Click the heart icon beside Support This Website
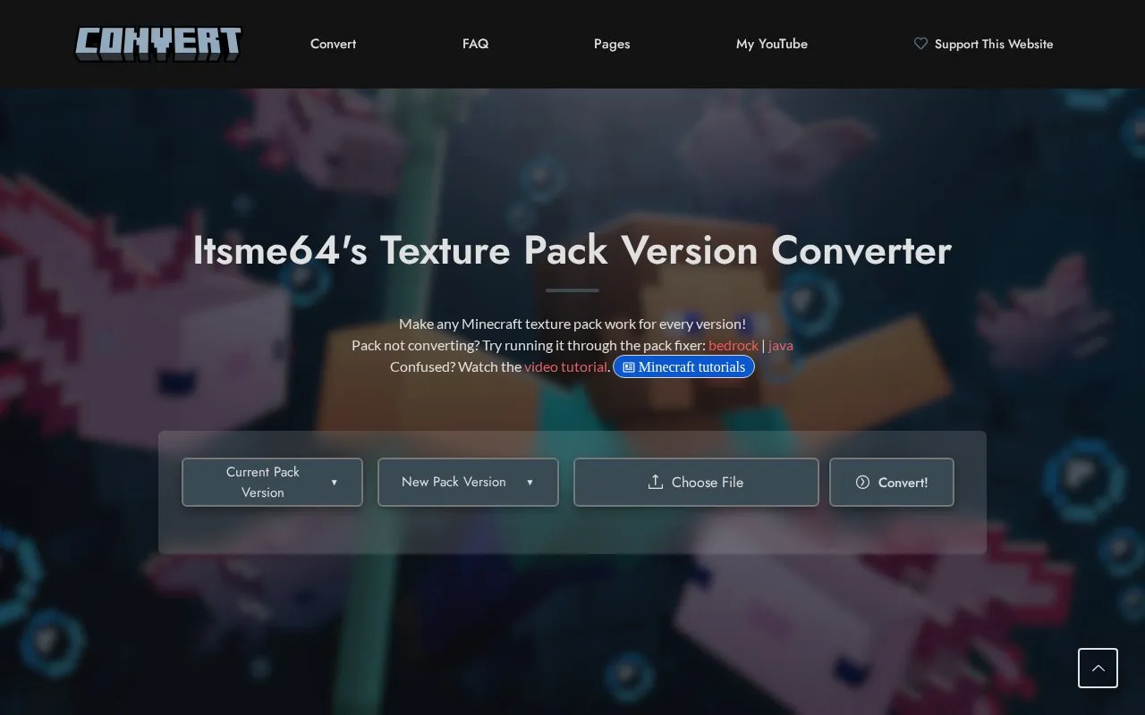Image resolution: width=1145 pixels, height=715 pixels. tap(920, 43)
